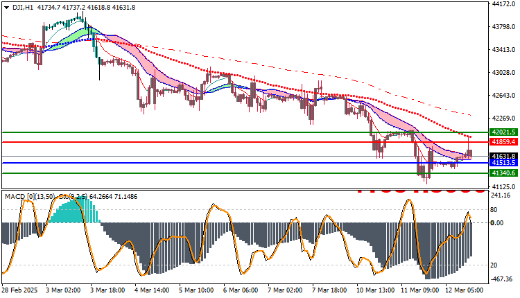Click the 44172.0 price scale value
Viewport: 520px width, 298px height.
click(504, 3)
